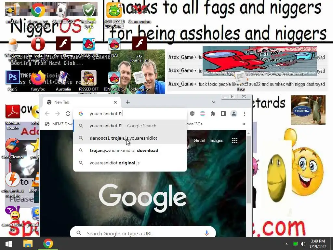
Task: Open the F.txt desktop file
Action: pos(241,81)
